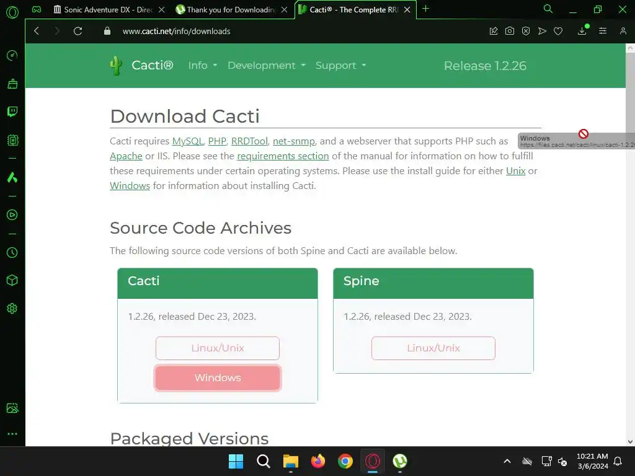Expand the Support dropdown menu

tap(340, 65)
